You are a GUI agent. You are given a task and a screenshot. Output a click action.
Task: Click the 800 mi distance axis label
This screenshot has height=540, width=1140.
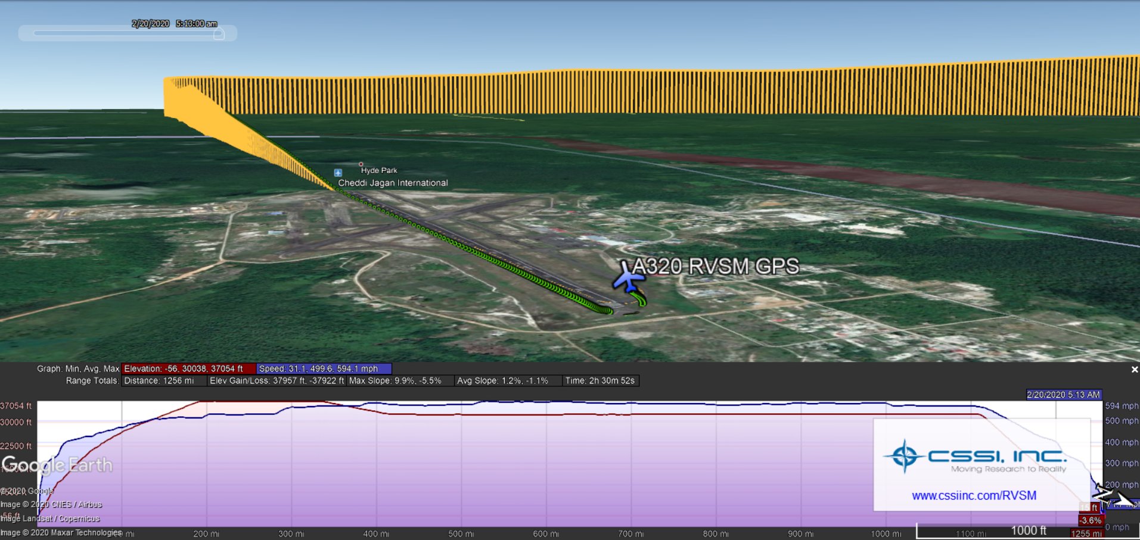pyautogui.click(x=716, y=533)
